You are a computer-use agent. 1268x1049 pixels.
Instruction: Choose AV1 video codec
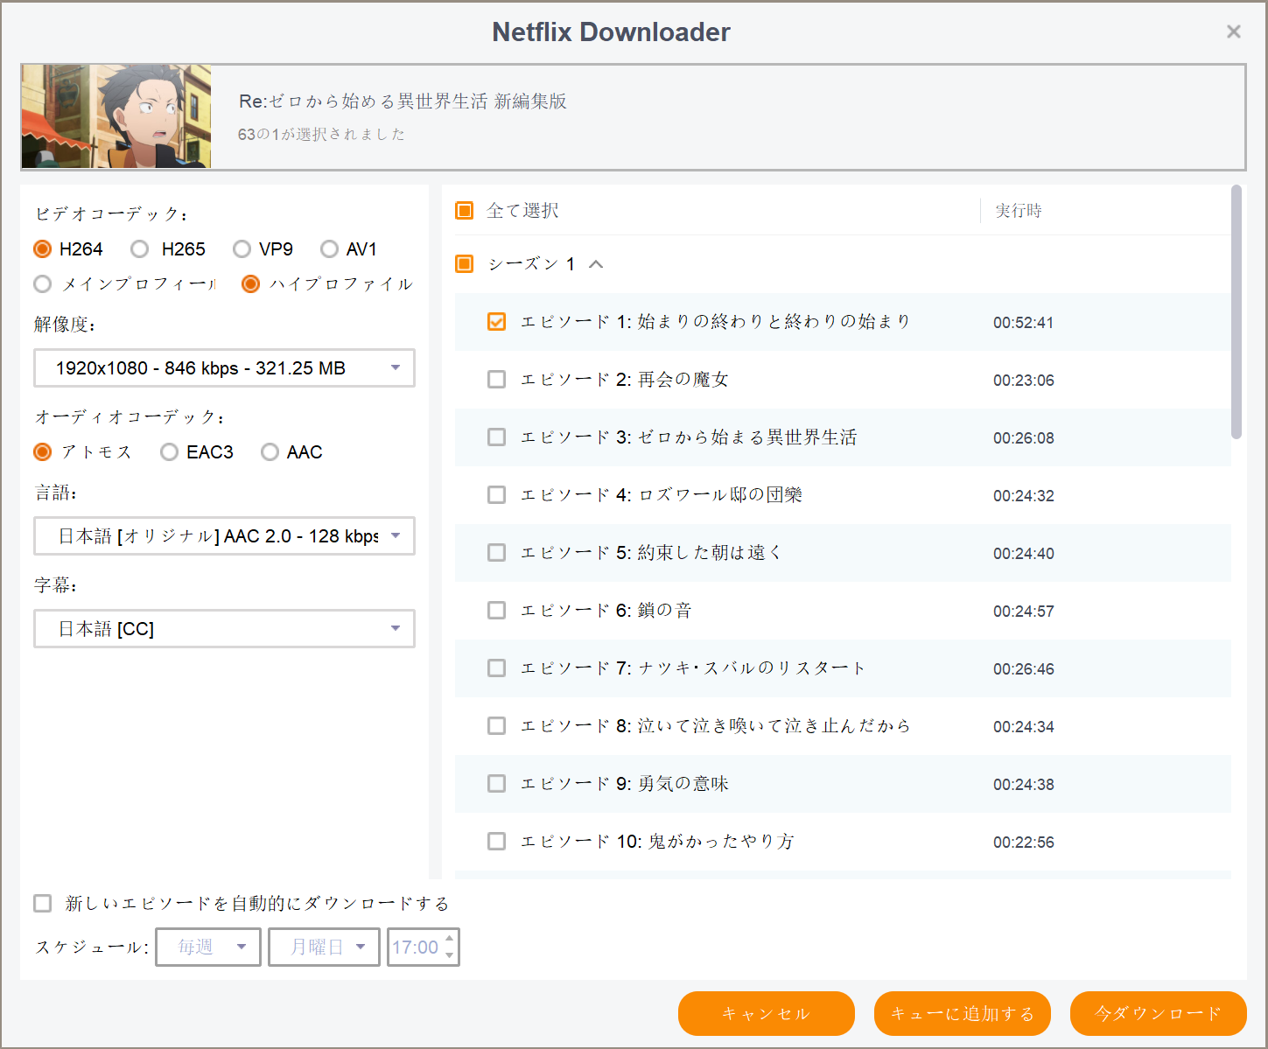(x=329, y=249)
